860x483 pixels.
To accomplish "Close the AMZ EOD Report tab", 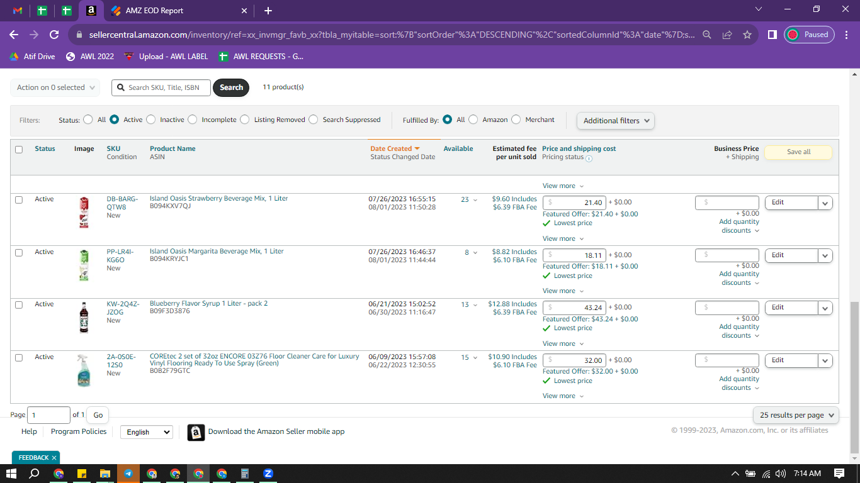I will [x=244, y=11].
